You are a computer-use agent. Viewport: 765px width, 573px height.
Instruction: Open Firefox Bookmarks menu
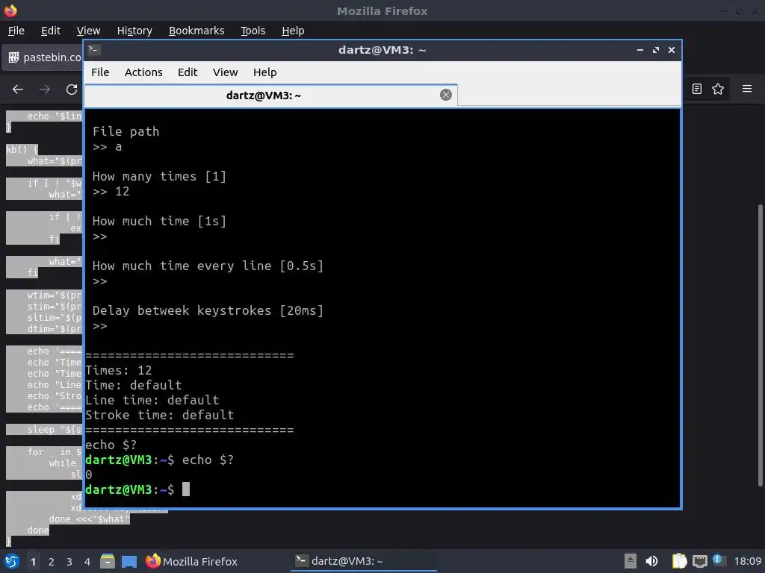tap(196, 31)
